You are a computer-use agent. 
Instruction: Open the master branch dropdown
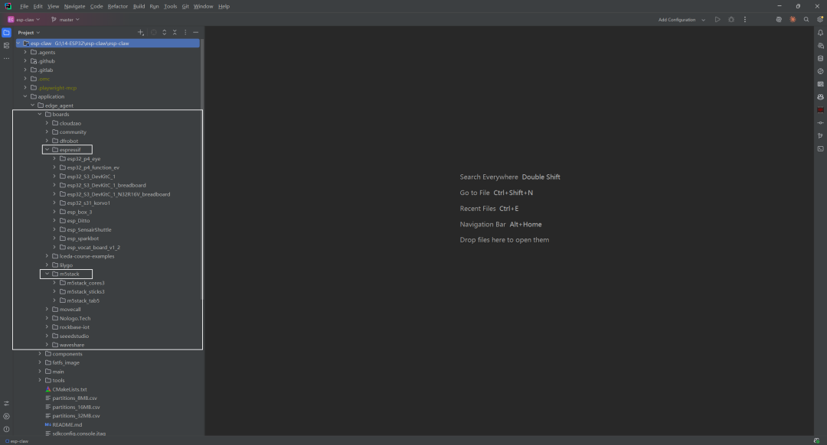point(65,19)
